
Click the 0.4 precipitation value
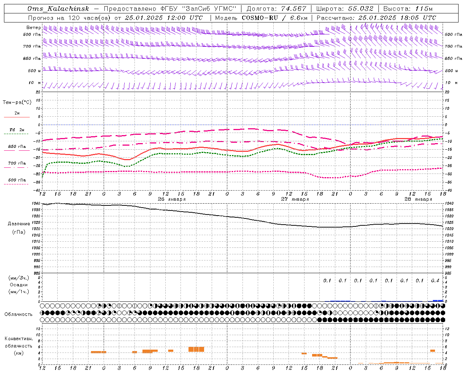(435, 281)
